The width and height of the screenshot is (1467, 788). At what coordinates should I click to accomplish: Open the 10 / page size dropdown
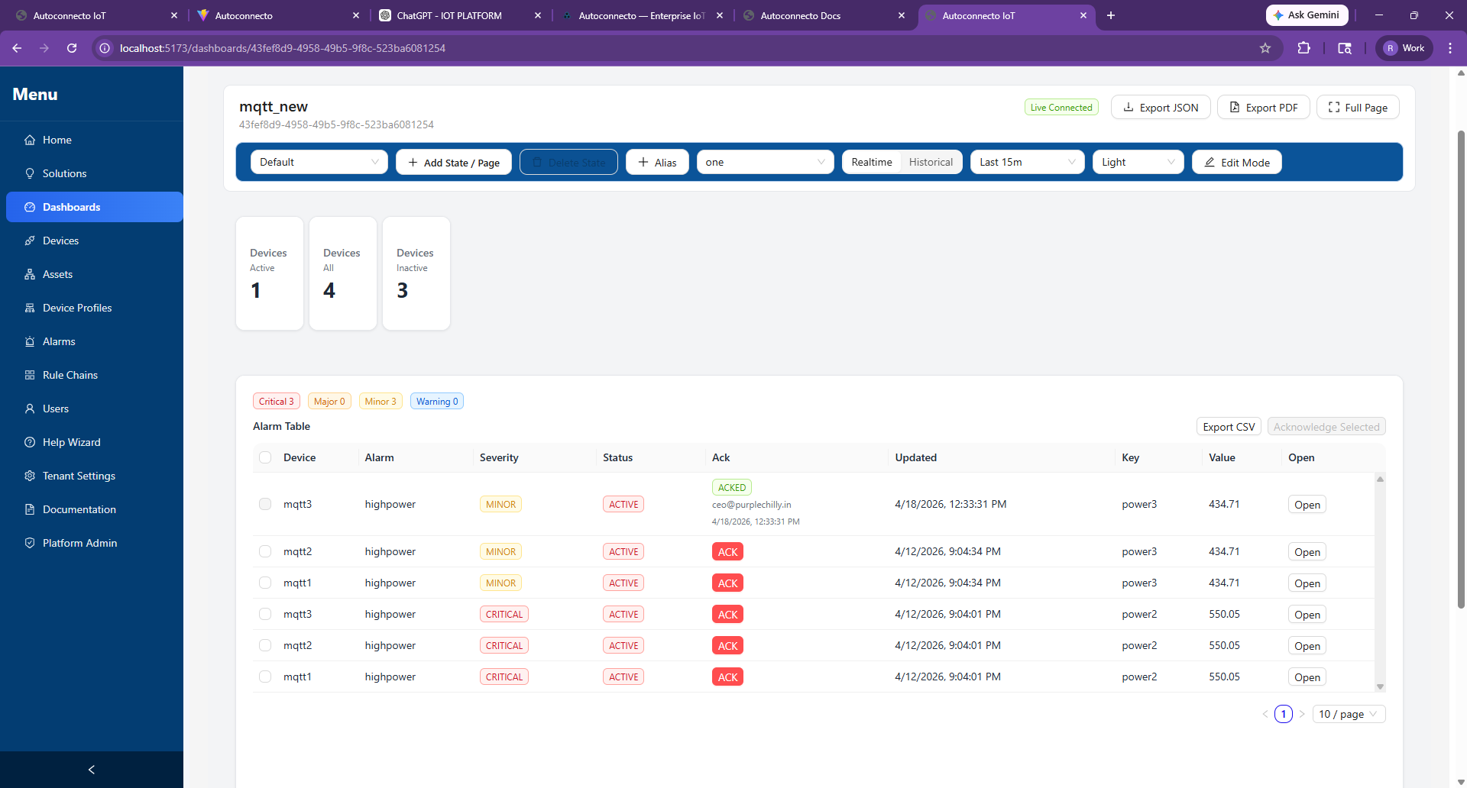click(1349, 714)
